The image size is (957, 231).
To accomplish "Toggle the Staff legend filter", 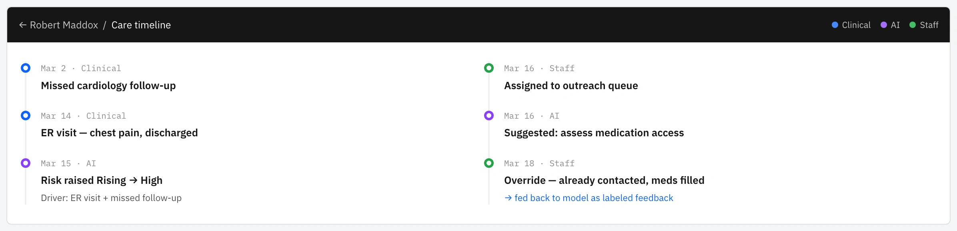I will coord(924,25).
